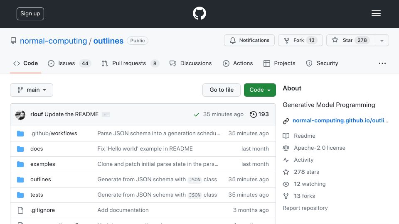
Task: Open the Activity link
Action: pos(303,160)
